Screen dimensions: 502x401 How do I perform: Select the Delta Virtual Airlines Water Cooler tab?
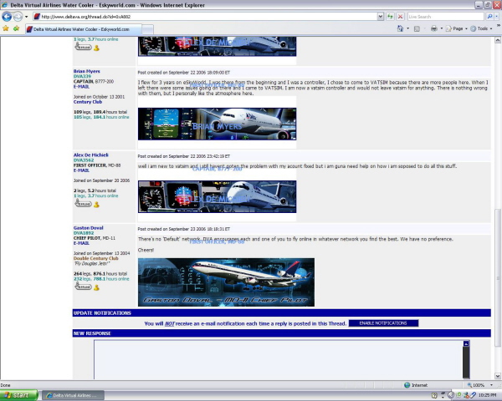83,29
